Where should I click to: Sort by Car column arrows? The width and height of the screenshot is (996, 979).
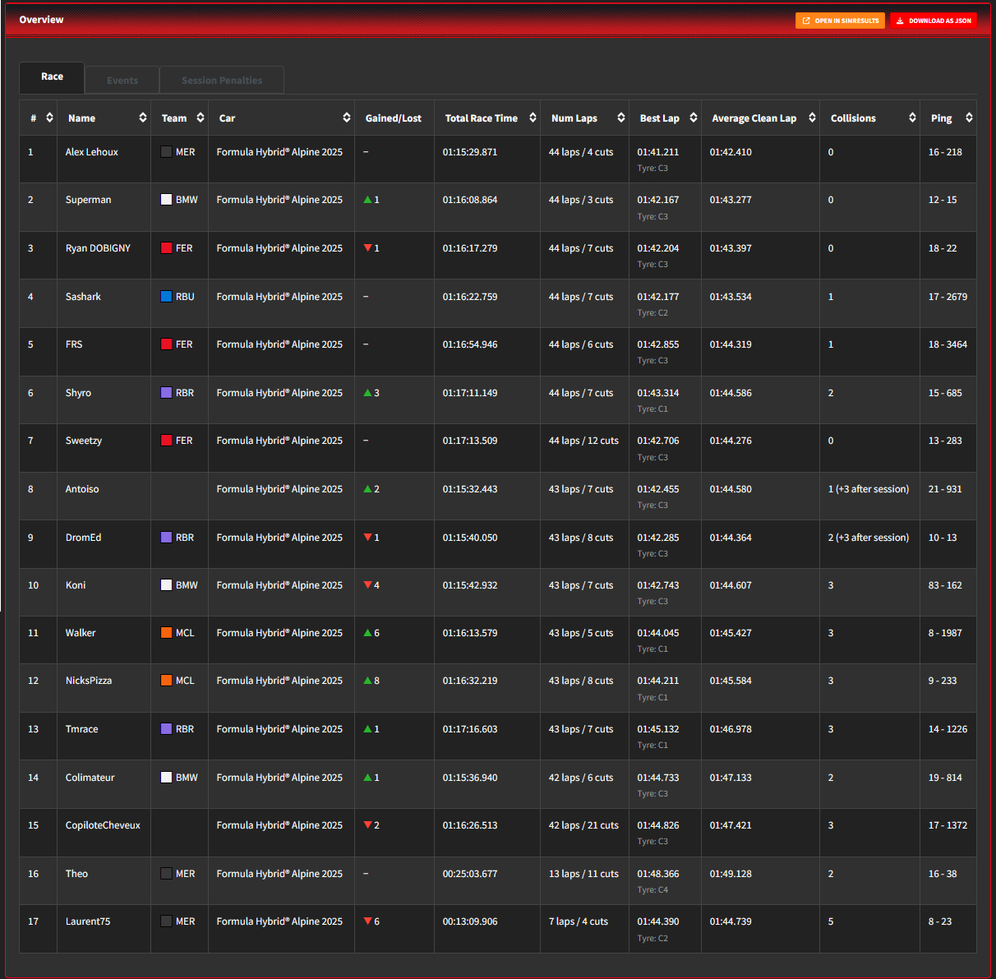point(346,118)
